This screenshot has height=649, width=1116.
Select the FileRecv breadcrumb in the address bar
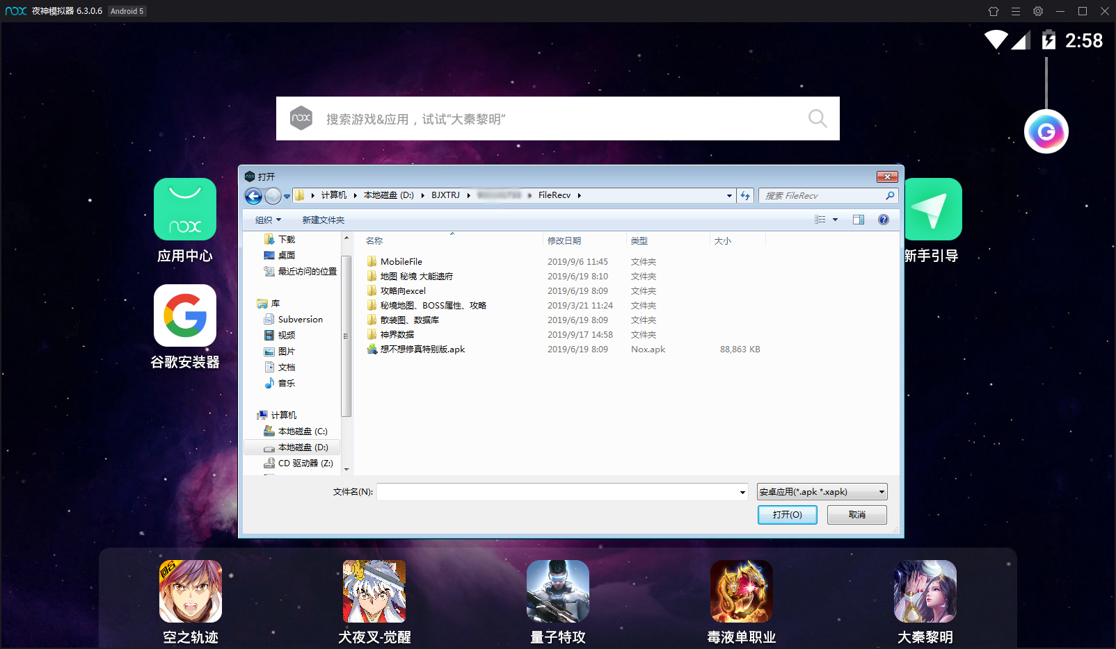(555, 195)
